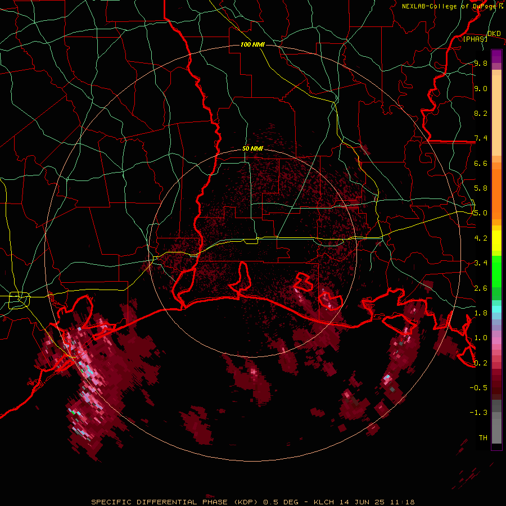Screen dimensions: 506x506
Task: Click the DKD label above color bar
Action: coord(494,33)
